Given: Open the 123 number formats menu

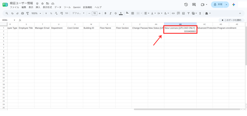Looking at the screenshot, I should (x=66, y=13).
